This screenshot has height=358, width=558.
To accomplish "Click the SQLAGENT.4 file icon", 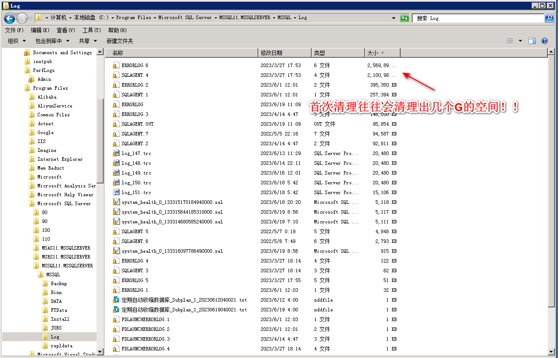I will pyautogui.click(x=116, y=75).
